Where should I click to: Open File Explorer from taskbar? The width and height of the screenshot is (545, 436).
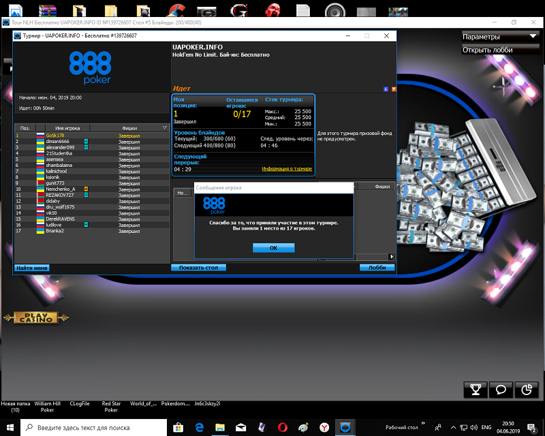pos(220,427)
